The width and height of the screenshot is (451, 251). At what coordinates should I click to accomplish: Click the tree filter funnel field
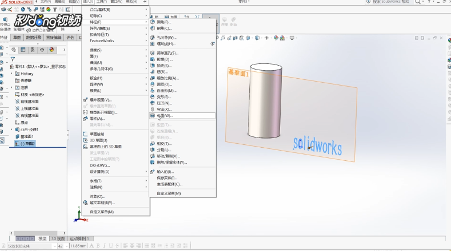tap(38, 59)
